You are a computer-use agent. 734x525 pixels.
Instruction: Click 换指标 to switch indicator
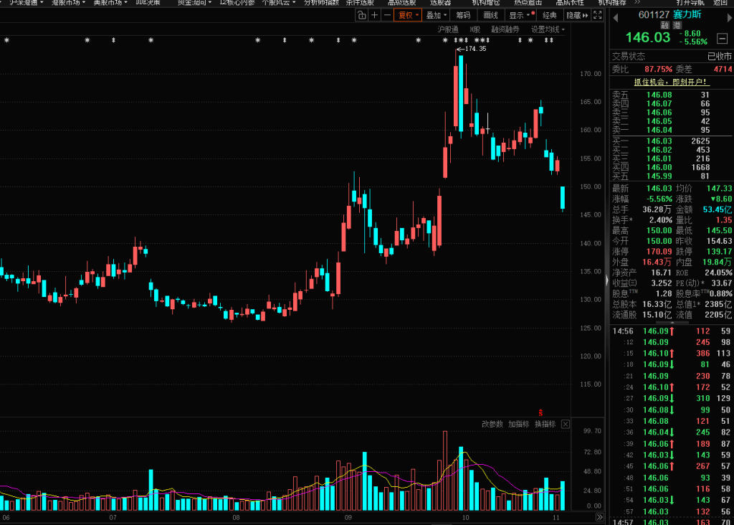click(x=545, y=425)
